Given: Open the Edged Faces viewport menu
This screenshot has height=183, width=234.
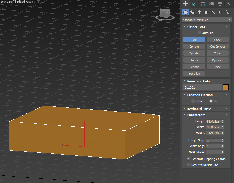Looking at the screenshot, I should point(25,2).
